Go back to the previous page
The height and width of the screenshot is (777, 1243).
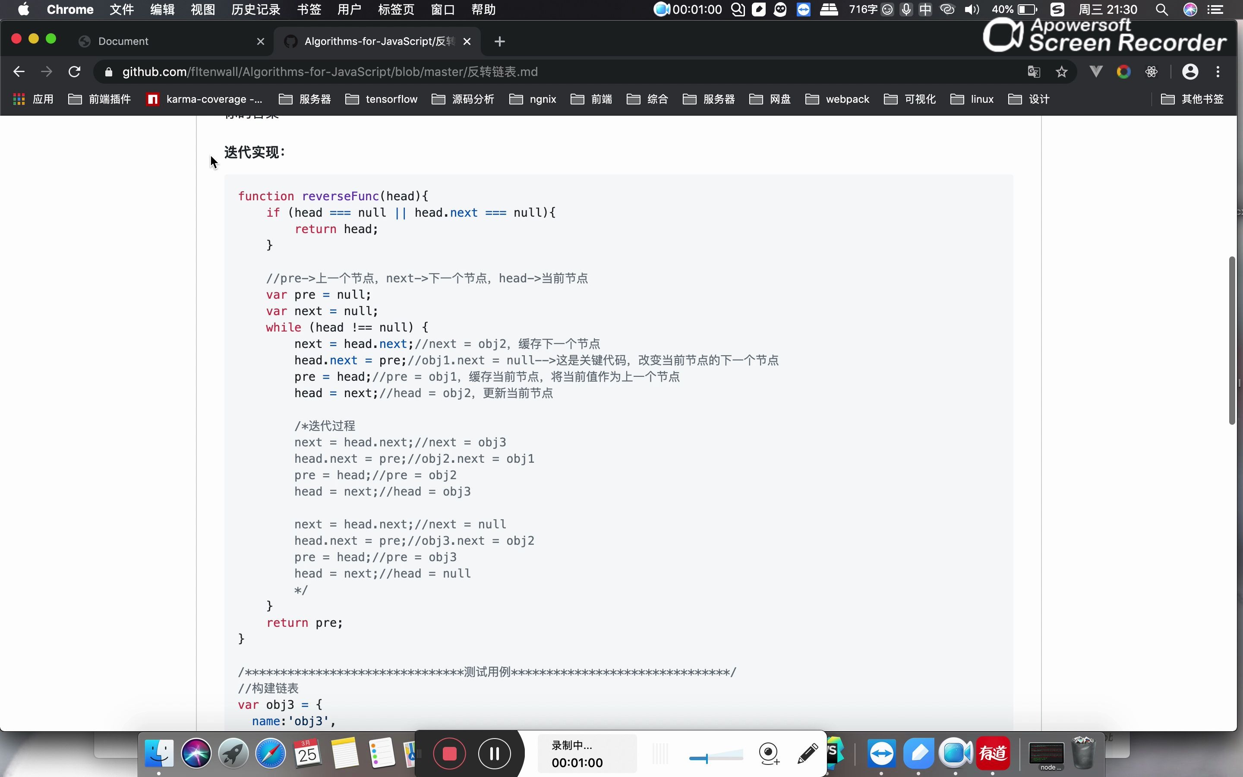click(x=19, y=72)
